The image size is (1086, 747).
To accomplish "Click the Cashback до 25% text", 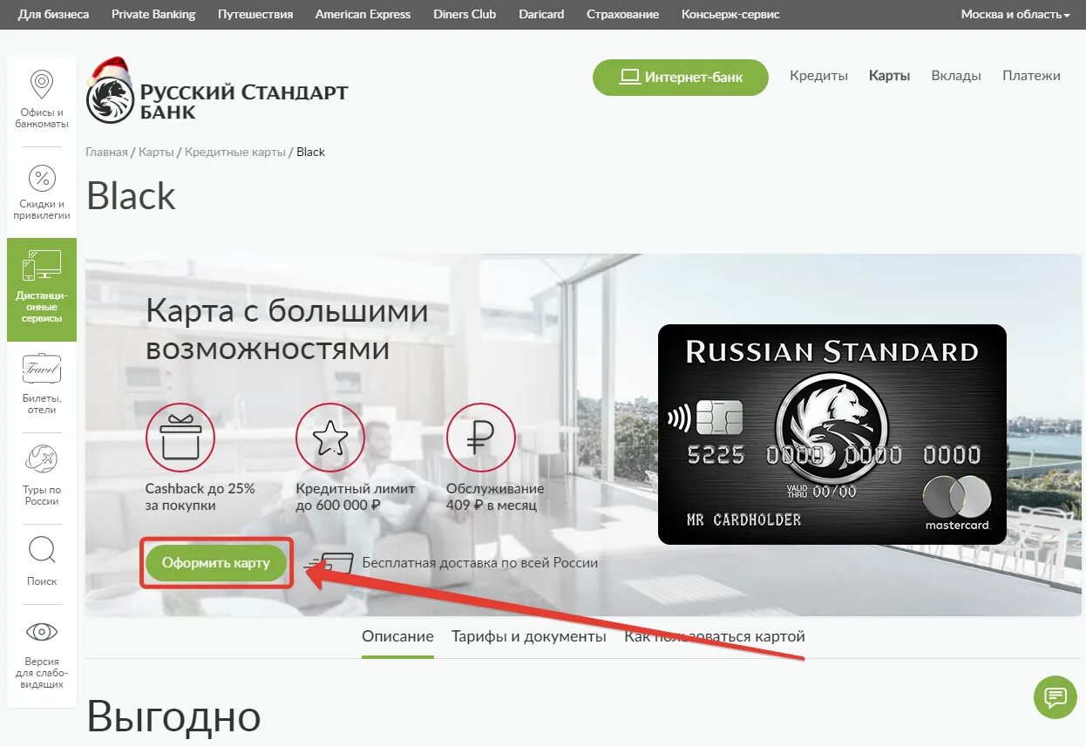I will pos(200,497).
